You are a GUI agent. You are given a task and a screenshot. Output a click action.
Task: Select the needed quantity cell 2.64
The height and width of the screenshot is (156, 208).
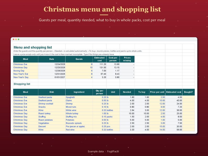(127, 110)
